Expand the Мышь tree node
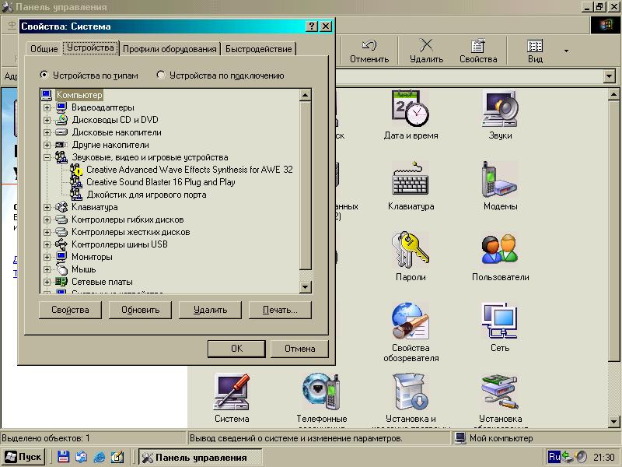Viewport: 622px width, 467px height. pyautogui.click(x=47, y=269)
